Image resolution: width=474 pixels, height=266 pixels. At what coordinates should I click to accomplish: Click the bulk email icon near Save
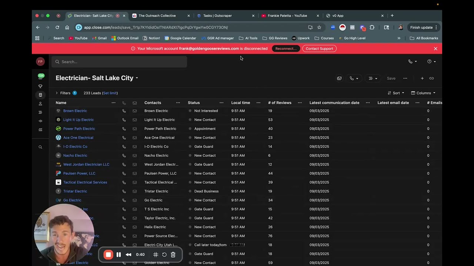339,78
